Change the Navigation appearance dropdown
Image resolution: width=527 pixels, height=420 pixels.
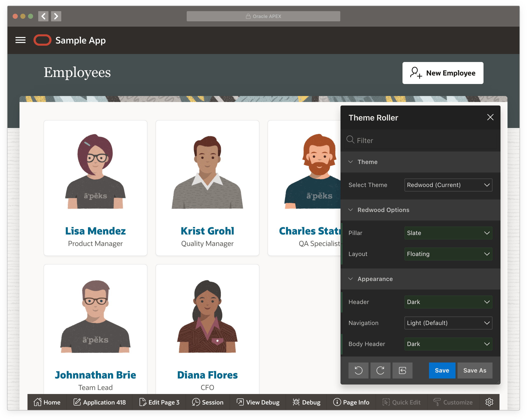click(448, 323)
